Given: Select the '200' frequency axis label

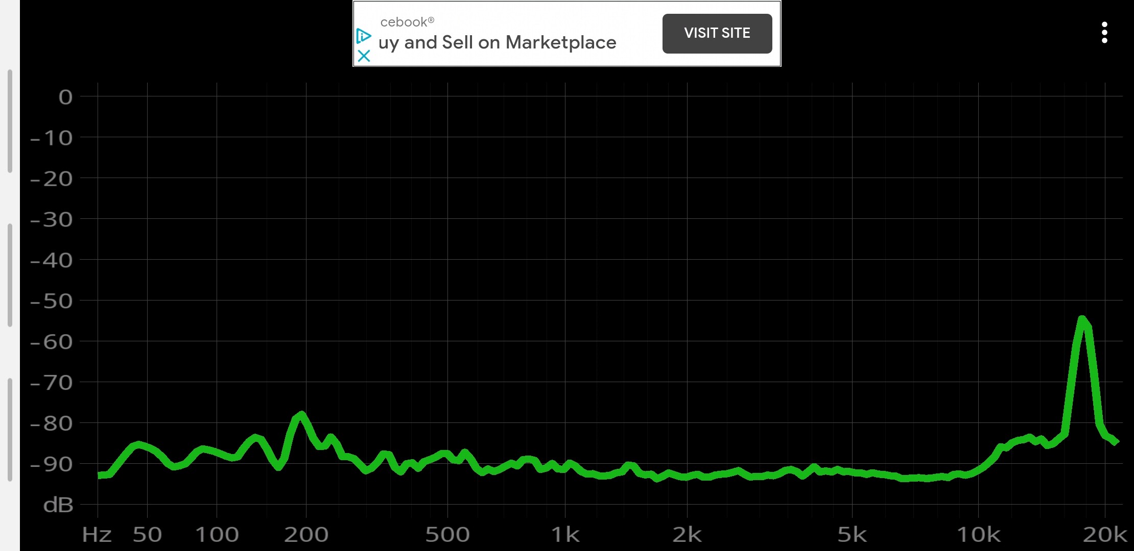Looking at the screenshot, I should (306, 534).
